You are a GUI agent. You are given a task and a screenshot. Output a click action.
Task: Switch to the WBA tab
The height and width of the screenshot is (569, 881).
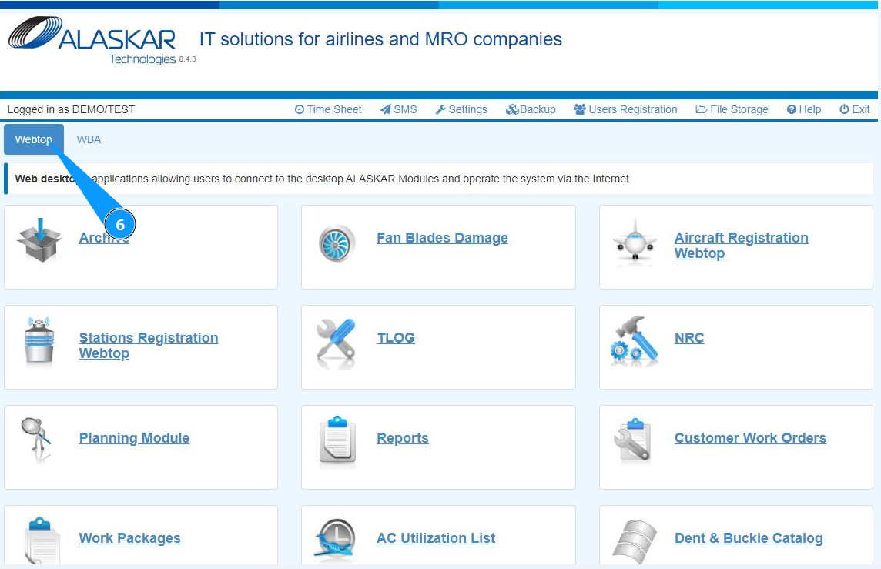pos(89,139)
